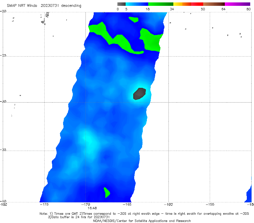Click the small green patch near the swath bottom
This screenshot has width=254, height=223.
(107, 192)
